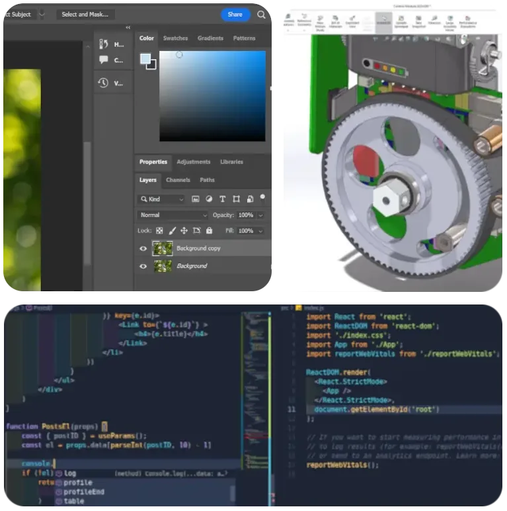
Task: Click the Select and Mask button
Action: (x=85, y=15)
